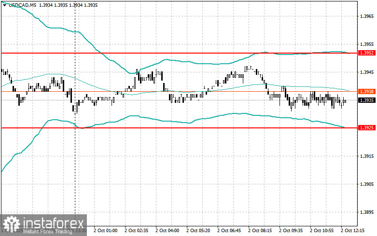377x236 pixels.
Task: Click the 2 Oct 06:45 time label
Action: (229, 231)
